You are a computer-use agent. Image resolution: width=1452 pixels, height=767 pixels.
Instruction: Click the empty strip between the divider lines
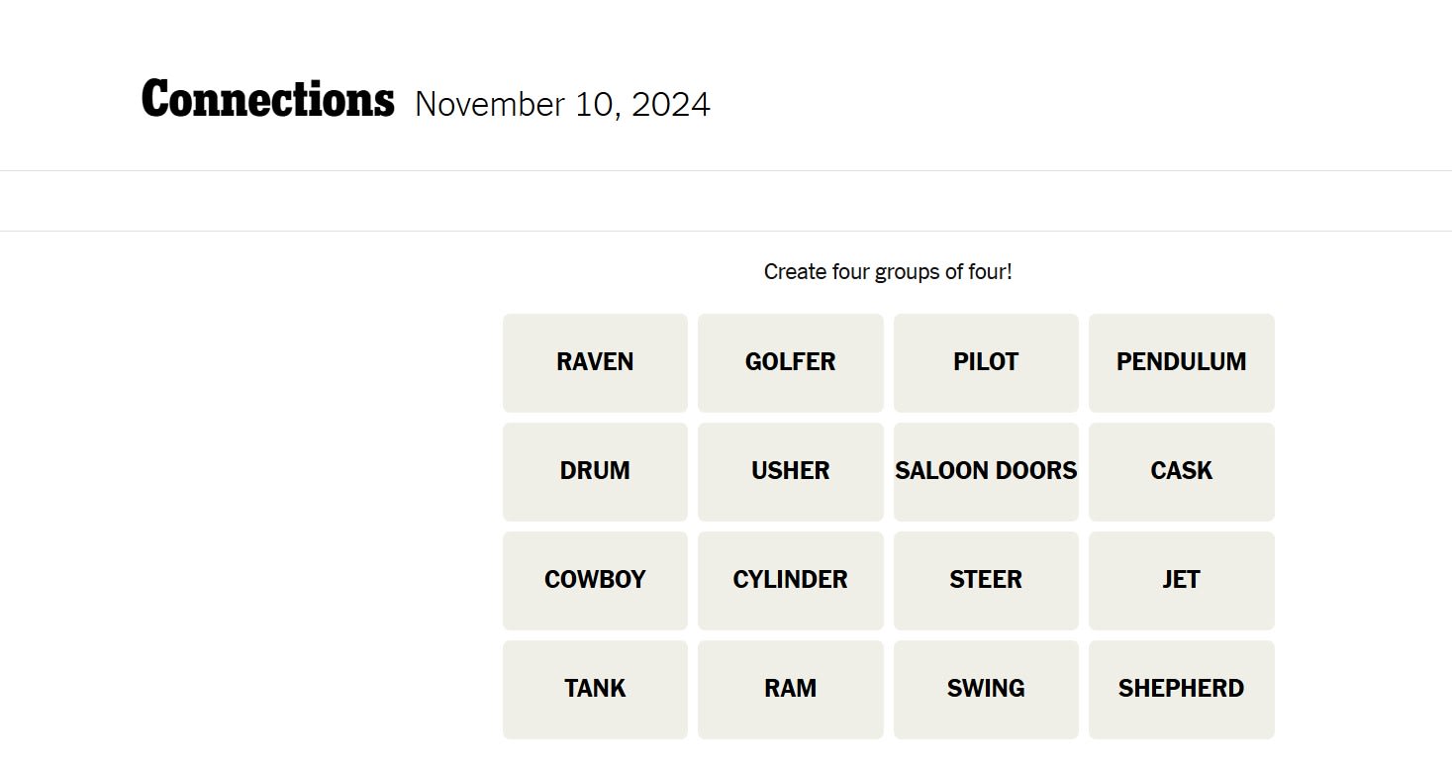[726, 201]
